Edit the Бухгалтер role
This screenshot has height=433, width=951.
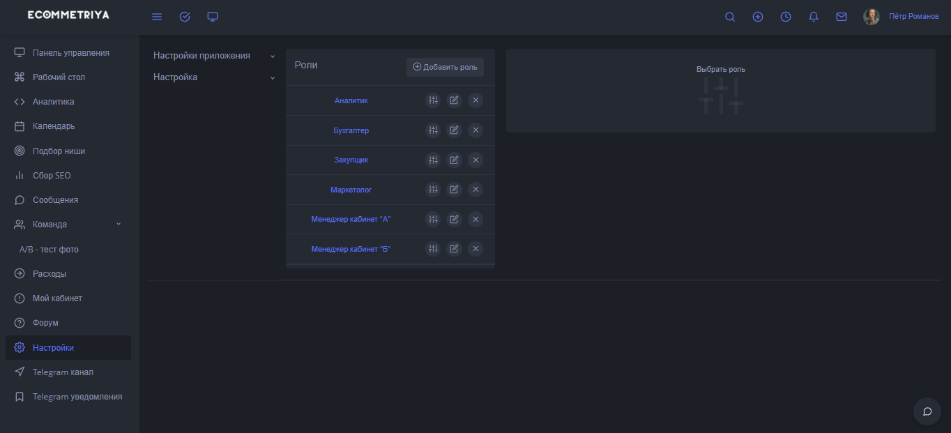pyautogui.click(x=454, y=130)
